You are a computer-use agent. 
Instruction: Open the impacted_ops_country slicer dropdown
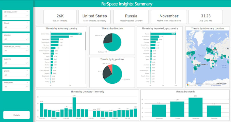point(16,50)
